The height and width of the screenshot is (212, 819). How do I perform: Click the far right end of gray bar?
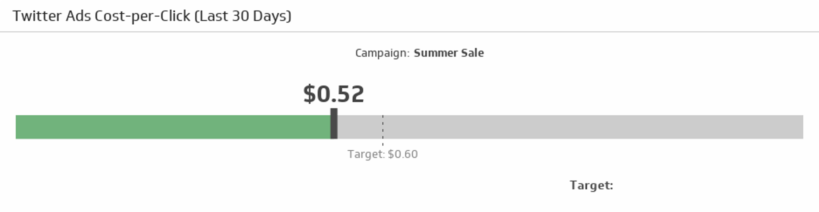click(x=801, y=127)
